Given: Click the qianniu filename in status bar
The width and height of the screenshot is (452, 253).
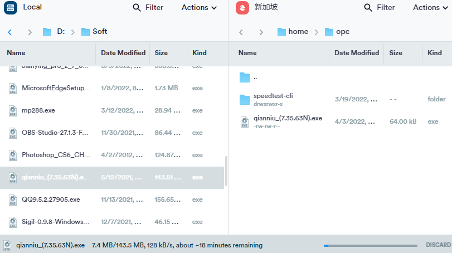Looking at the screenshot, I should point(51,245).
